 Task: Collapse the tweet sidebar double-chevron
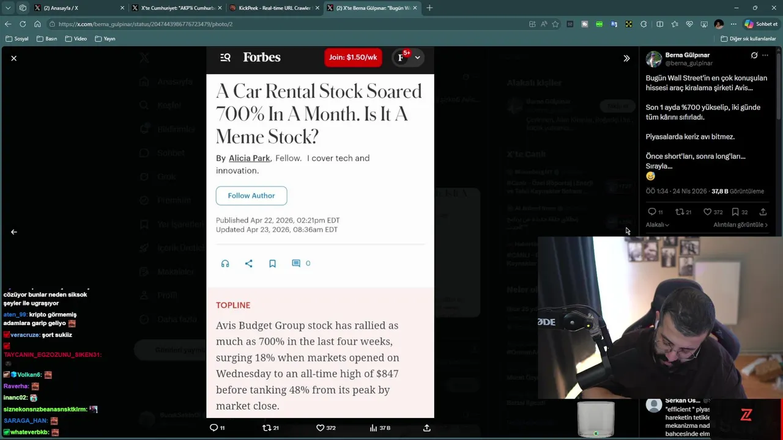point(626,59)
